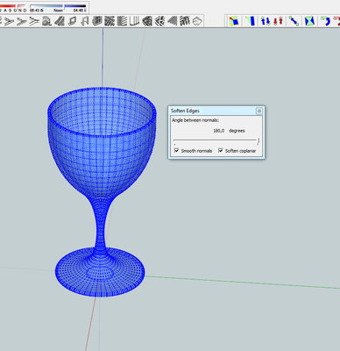Click the outlined Y-shaped branching extrusion icon
The height and width of the screenshot is (351, 340).
35,21
